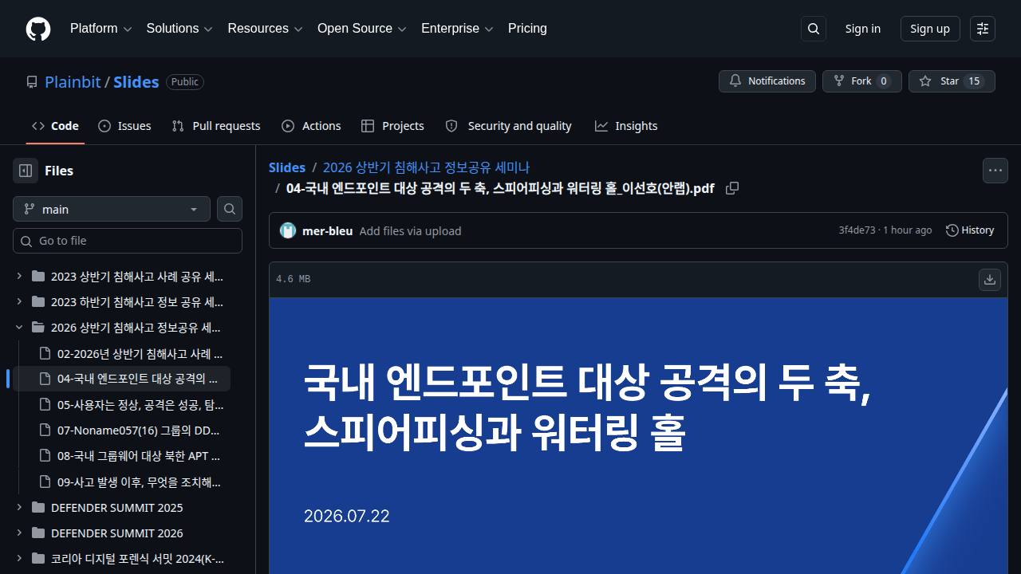Open the Resources dropdown menu
1021x574 pixels.
click(x=265, y=29)
